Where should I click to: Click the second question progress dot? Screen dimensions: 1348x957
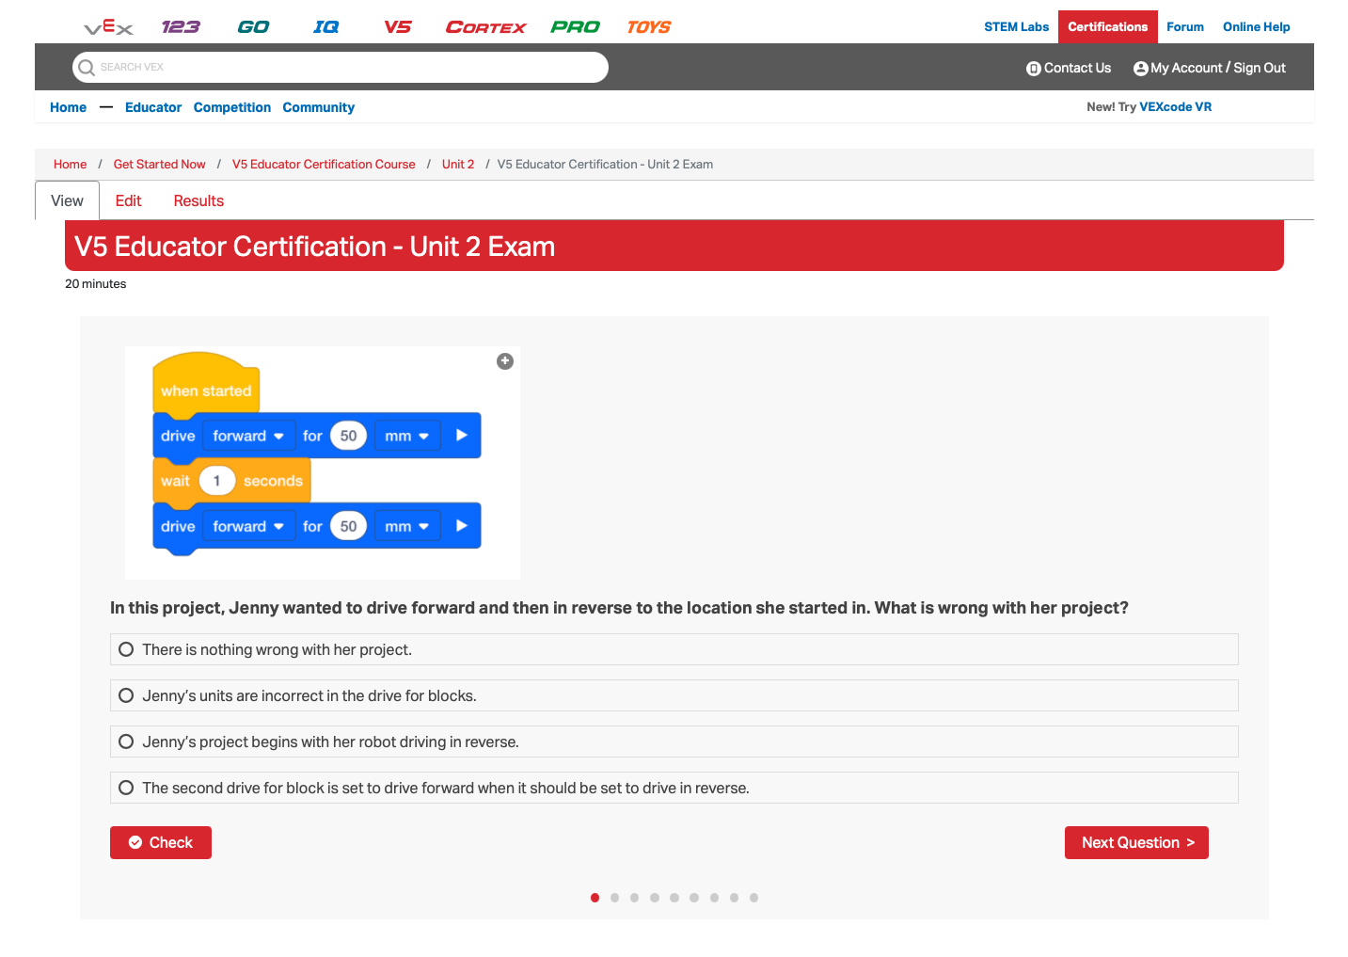[614, 898]
